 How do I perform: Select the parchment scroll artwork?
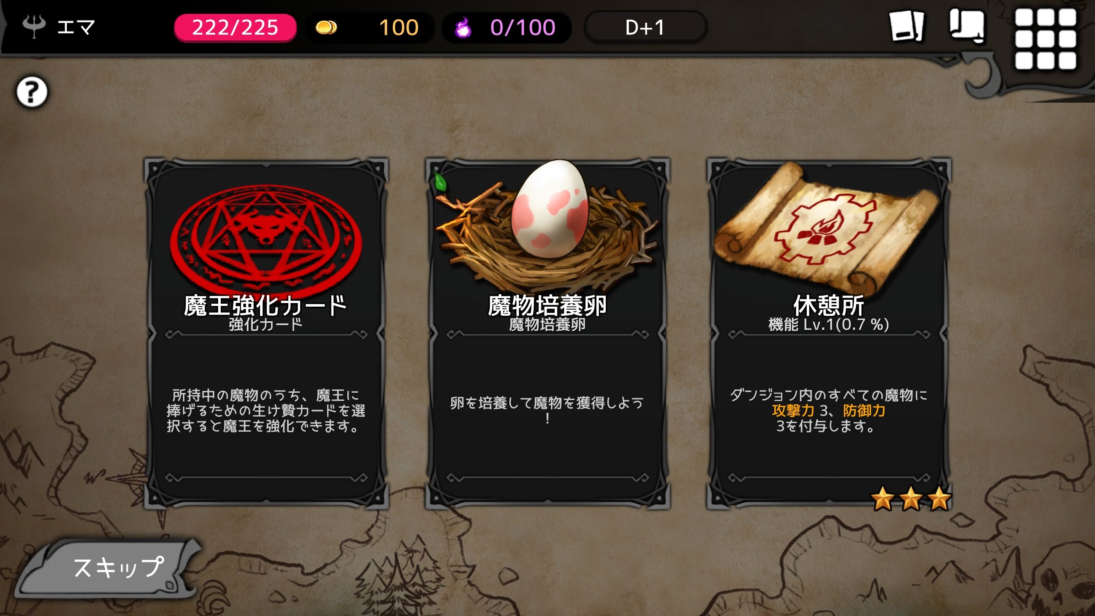[x=827, y=230]
